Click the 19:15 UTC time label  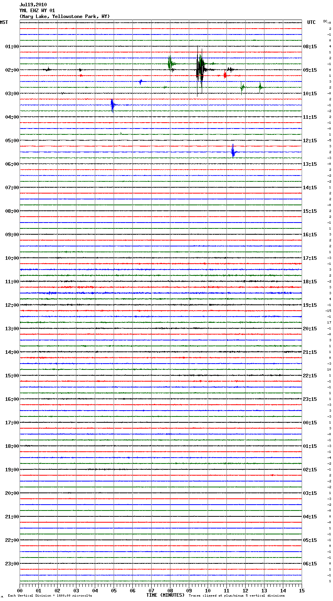pos(310,305)
